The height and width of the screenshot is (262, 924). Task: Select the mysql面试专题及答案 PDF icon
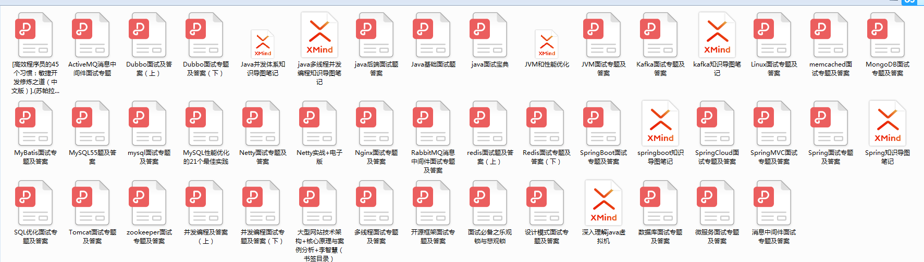148,123
